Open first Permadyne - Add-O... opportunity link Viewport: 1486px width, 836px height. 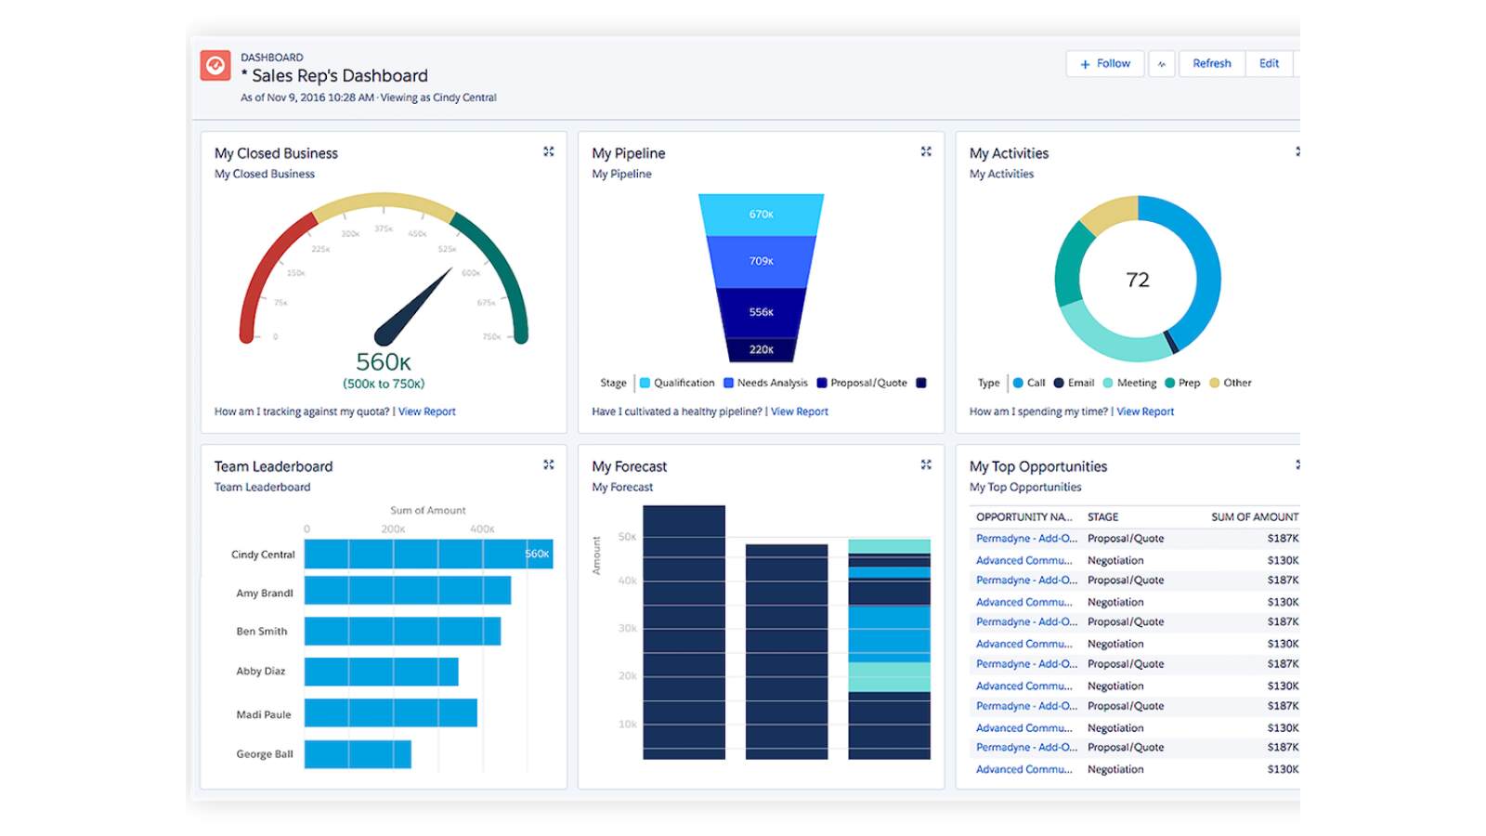(x=1026, y=539)
